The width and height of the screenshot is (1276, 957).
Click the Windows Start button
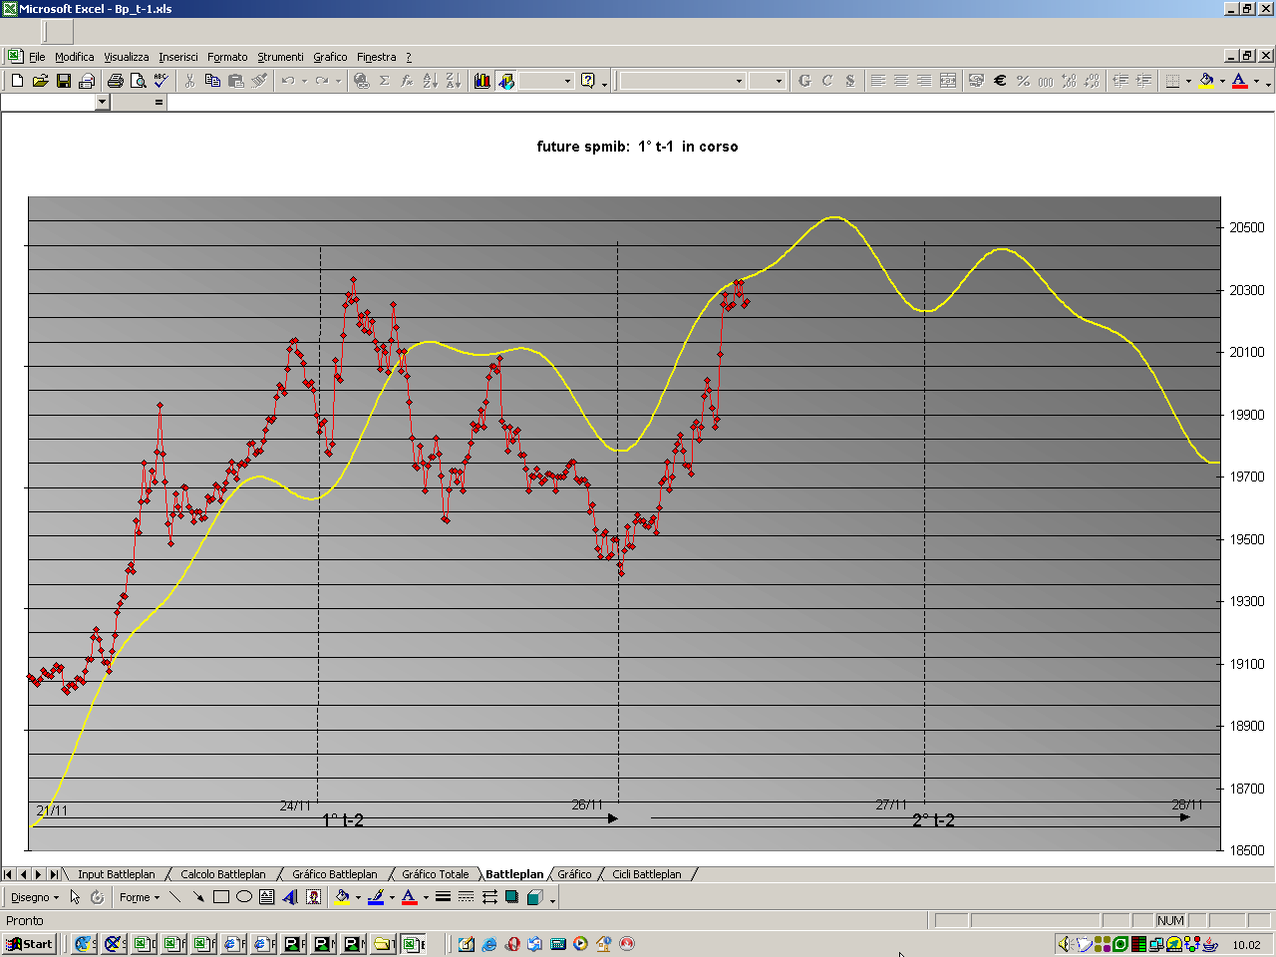(x=30, y=944)
